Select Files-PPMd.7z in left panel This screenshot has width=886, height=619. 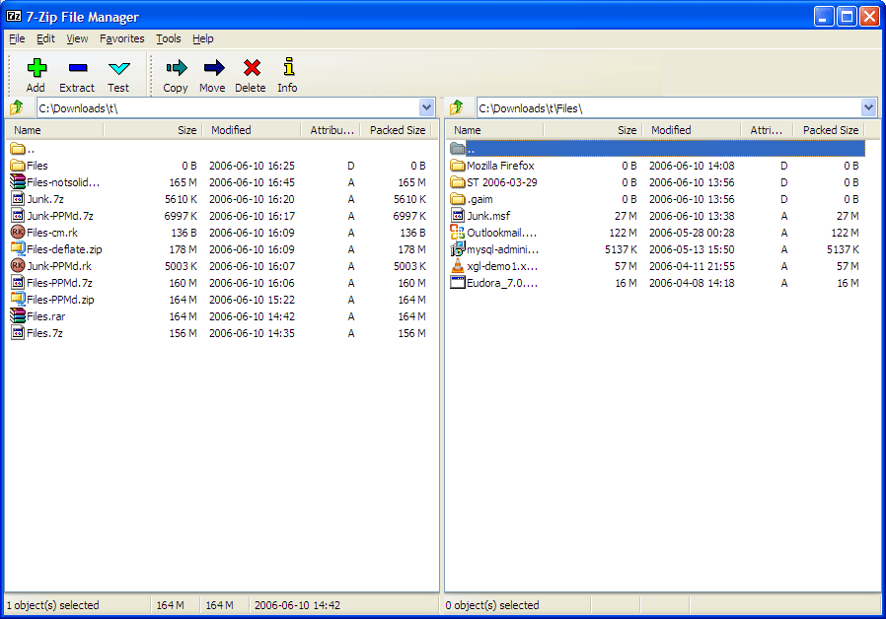(x=59, y=283)
